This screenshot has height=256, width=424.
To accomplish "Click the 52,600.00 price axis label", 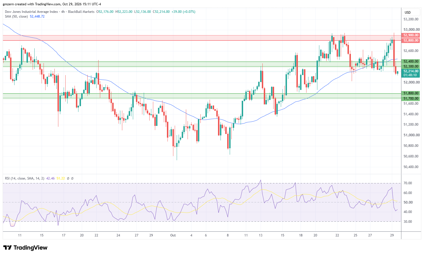I will 411,51.
